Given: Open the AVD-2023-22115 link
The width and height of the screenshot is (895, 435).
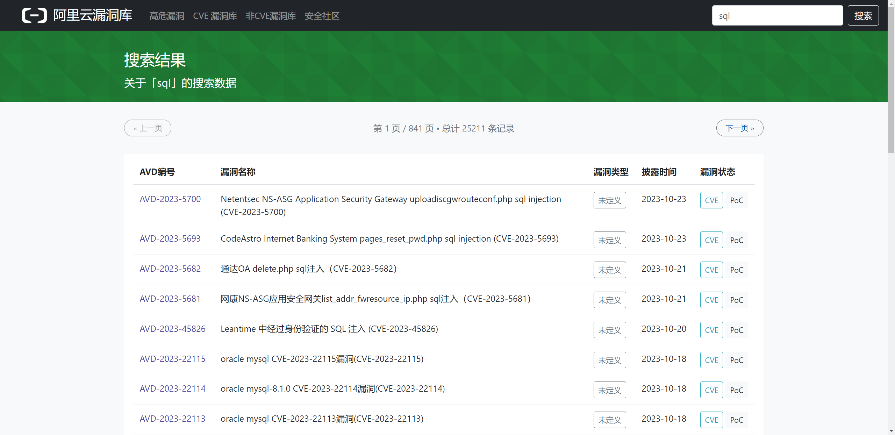Looking at the screenshot, I should click(x=173, y=359).
